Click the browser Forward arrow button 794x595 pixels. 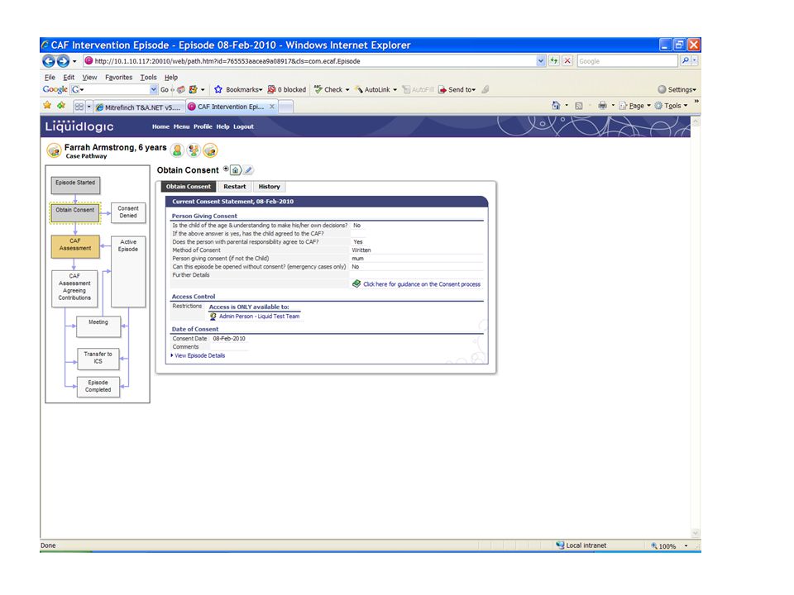(x=64, y=61)
